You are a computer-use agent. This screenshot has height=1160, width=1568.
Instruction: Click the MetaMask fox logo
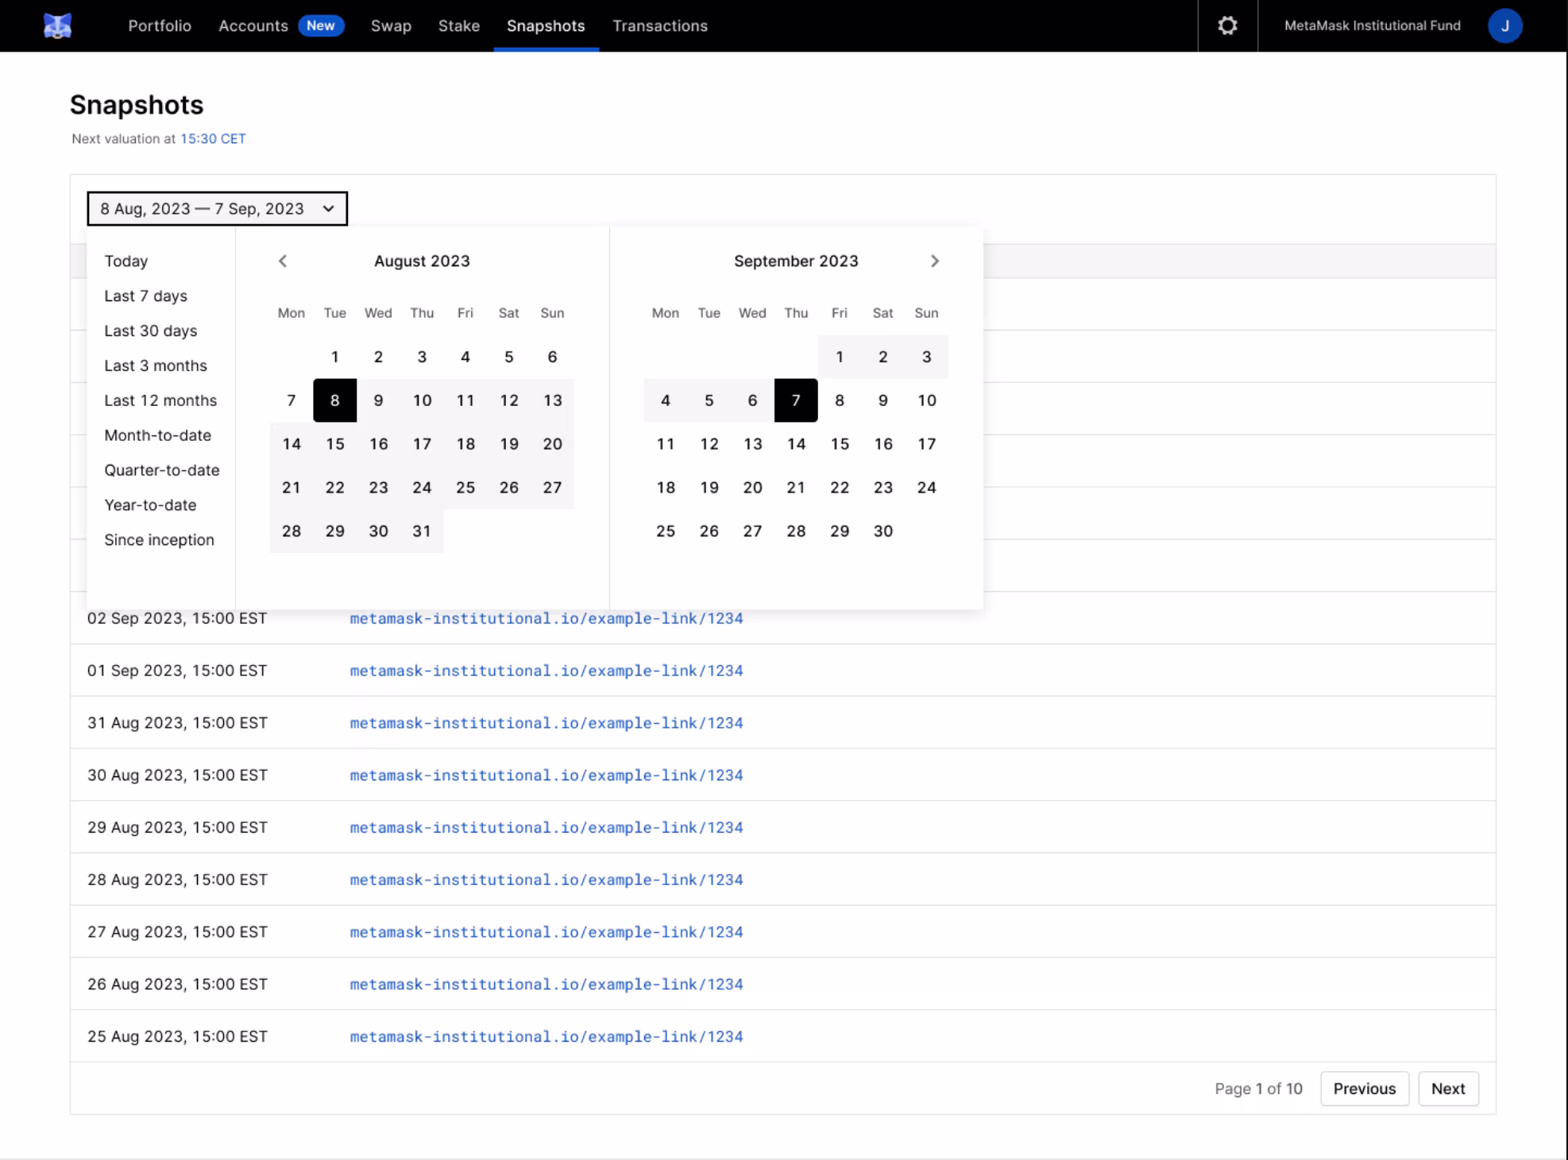[57, 25]
